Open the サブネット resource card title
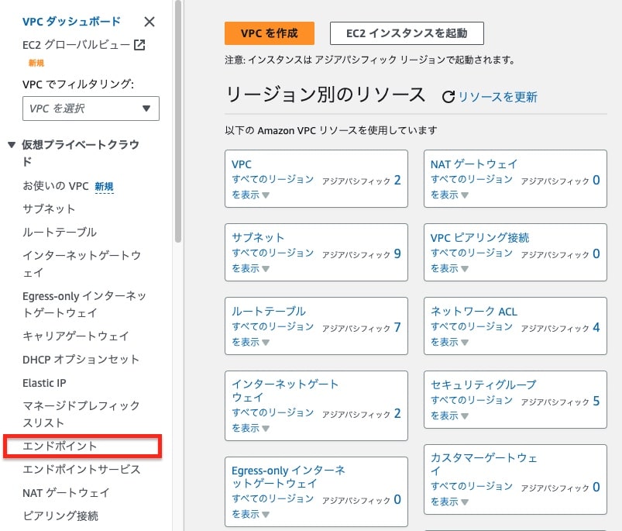Viewport: 622px width, 531px height. tap(258, 238)
